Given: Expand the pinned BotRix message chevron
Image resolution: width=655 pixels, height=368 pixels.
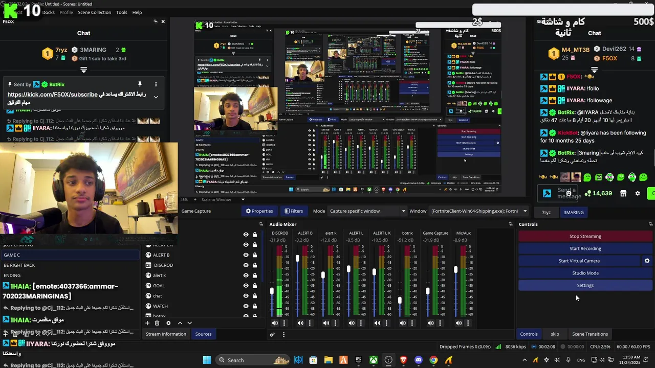Looking at the screenshot, I should 156,97.
